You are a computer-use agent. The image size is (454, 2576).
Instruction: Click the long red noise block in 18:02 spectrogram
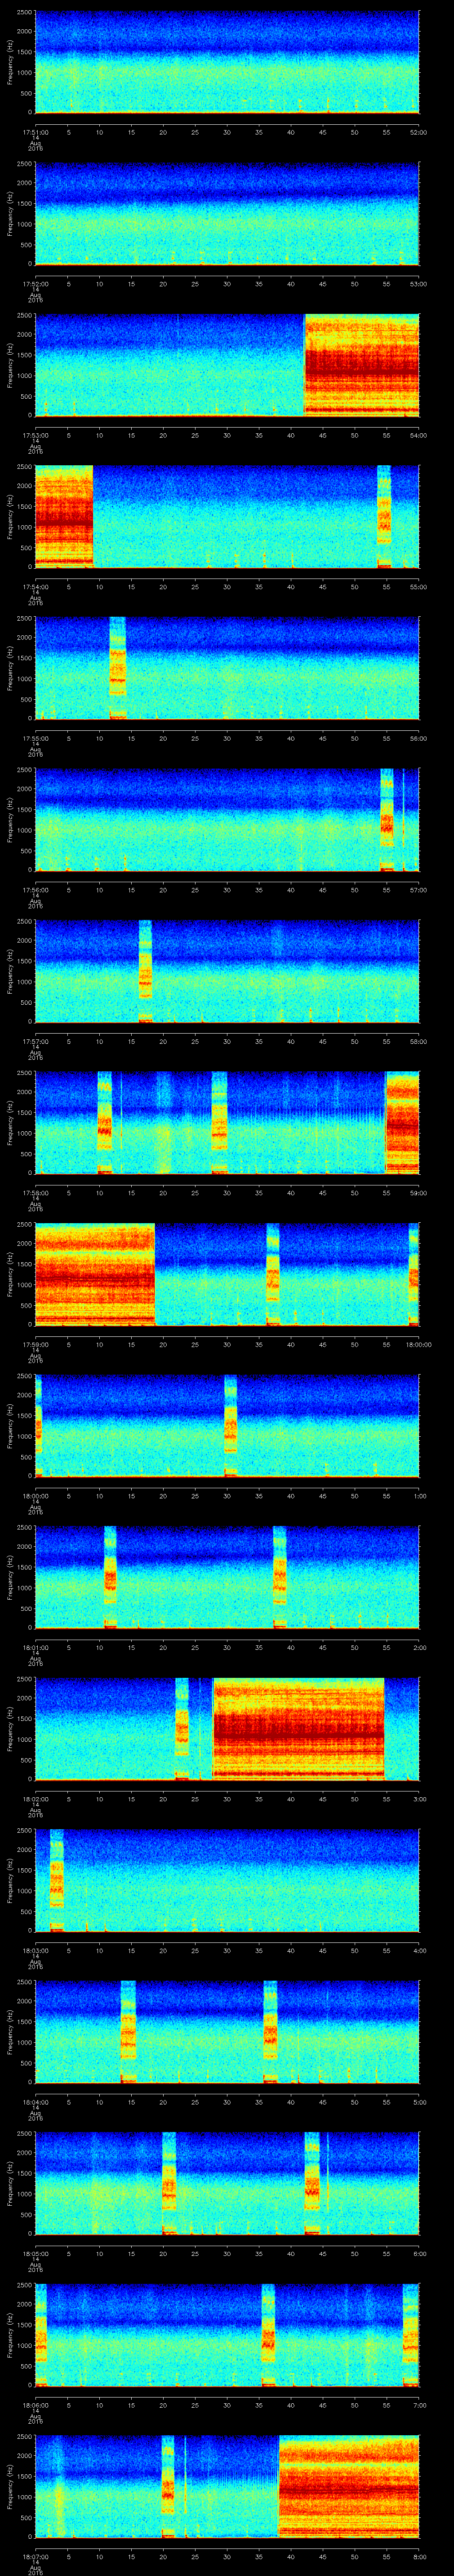click(x=298, y=1729)
